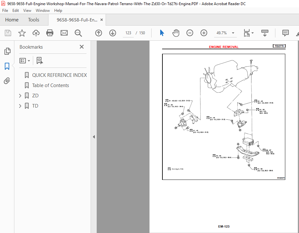Enable scrolling mode read icon
Image resolution: width=299 pixels, height=233 pixels.
[x=265, y=33]
